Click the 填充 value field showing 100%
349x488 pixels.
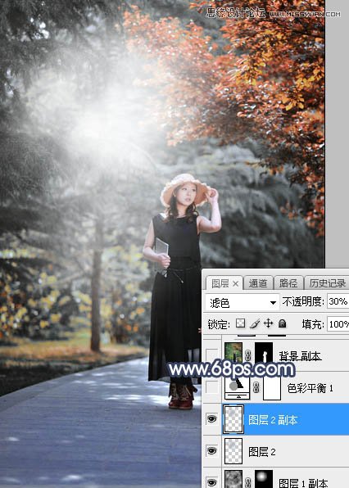(338, 324)
